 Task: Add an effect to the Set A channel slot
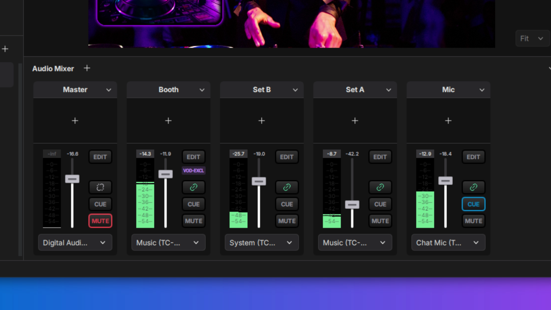point(355,121)
